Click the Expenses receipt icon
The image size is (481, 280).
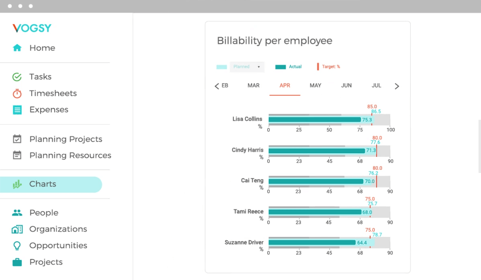coord(17,109)
